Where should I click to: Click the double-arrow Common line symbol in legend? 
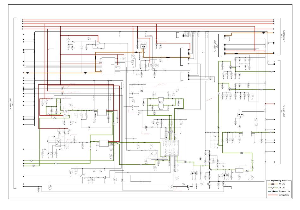tap(273, 191)
